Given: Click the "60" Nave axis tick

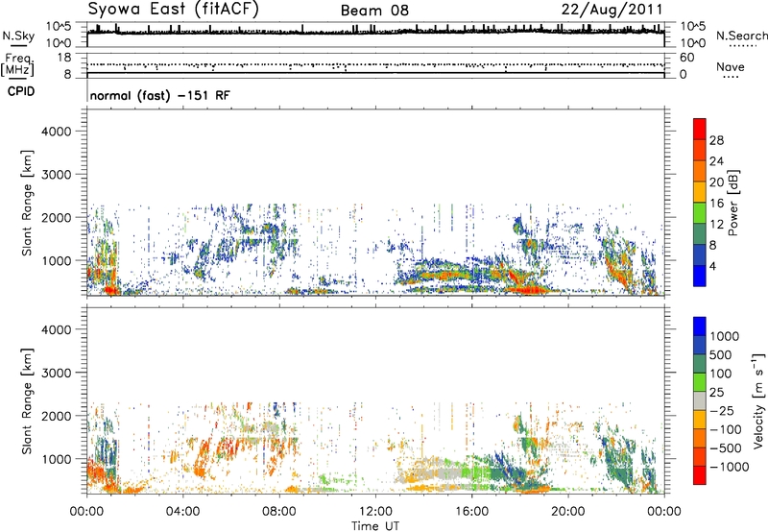Looking at the screenshot, I should coord(687,58).
